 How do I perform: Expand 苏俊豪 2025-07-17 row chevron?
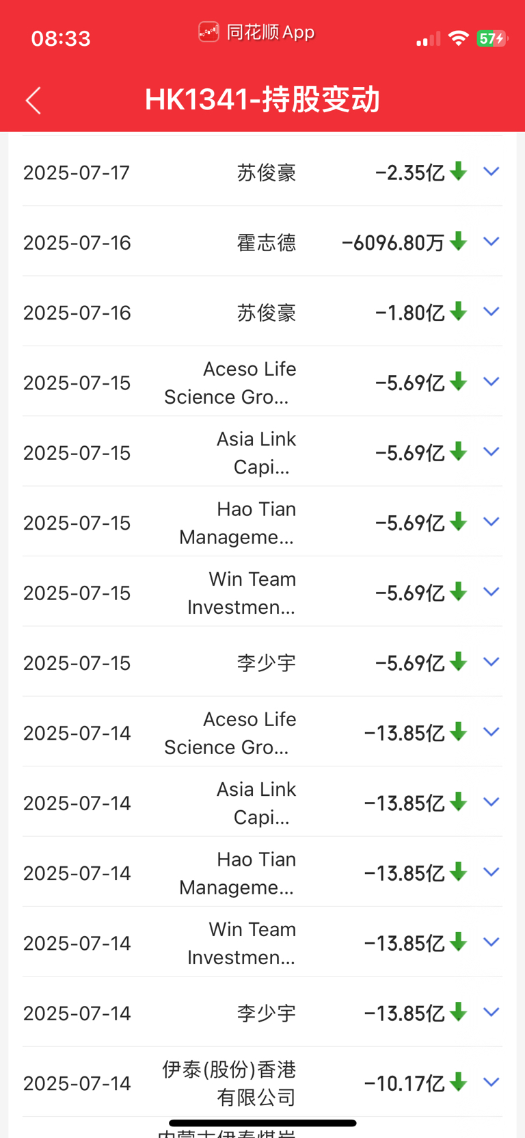click(x=491, y=171)
